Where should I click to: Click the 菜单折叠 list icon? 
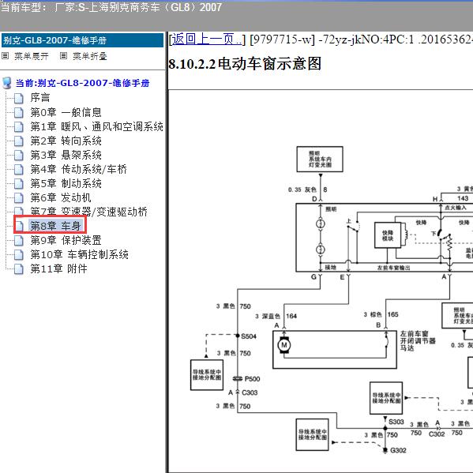pos(63,56)
